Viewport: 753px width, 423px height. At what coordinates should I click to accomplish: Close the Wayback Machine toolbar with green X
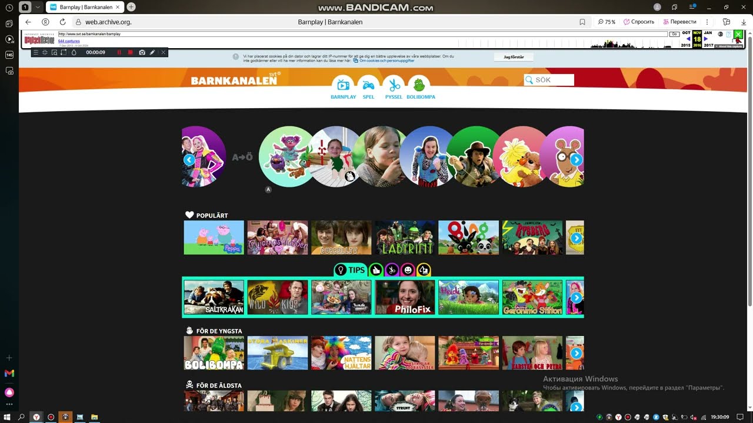click(x=738, y=34)
